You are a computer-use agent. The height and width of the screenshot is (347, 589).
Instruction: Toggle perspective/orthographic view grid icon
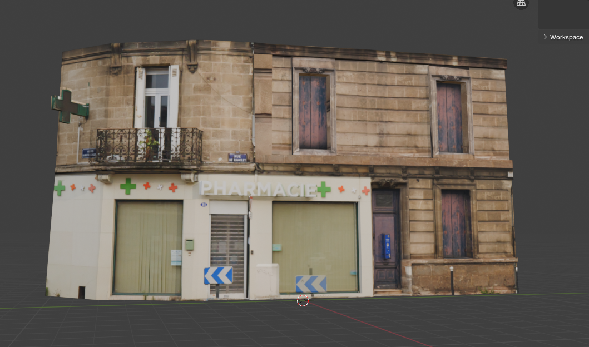(x=521, y=3)
